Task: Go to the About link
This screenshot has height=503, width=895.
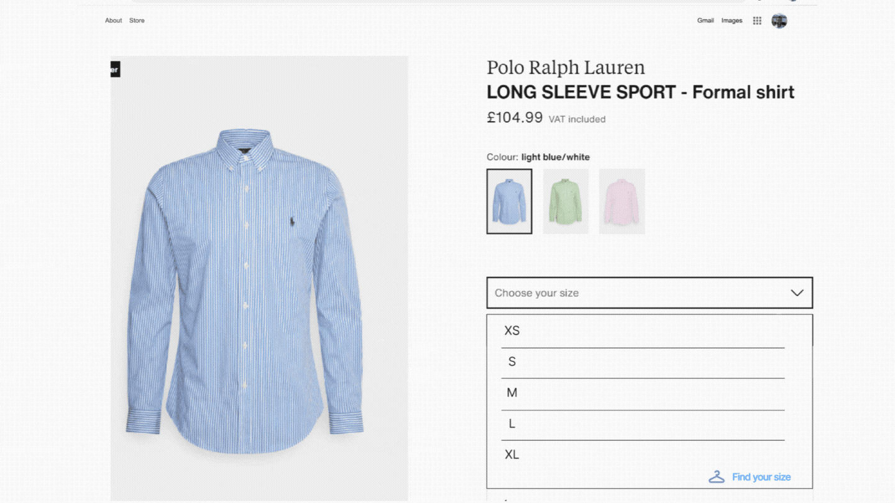Action: point(113,20)
